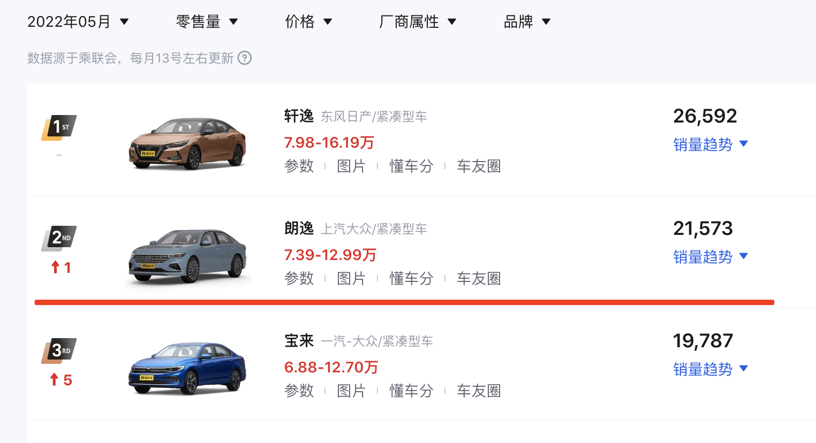Screen dimensions: 816x443
Task: Expand 销量趋势 for 宝来
Action: tap(710, 369)
